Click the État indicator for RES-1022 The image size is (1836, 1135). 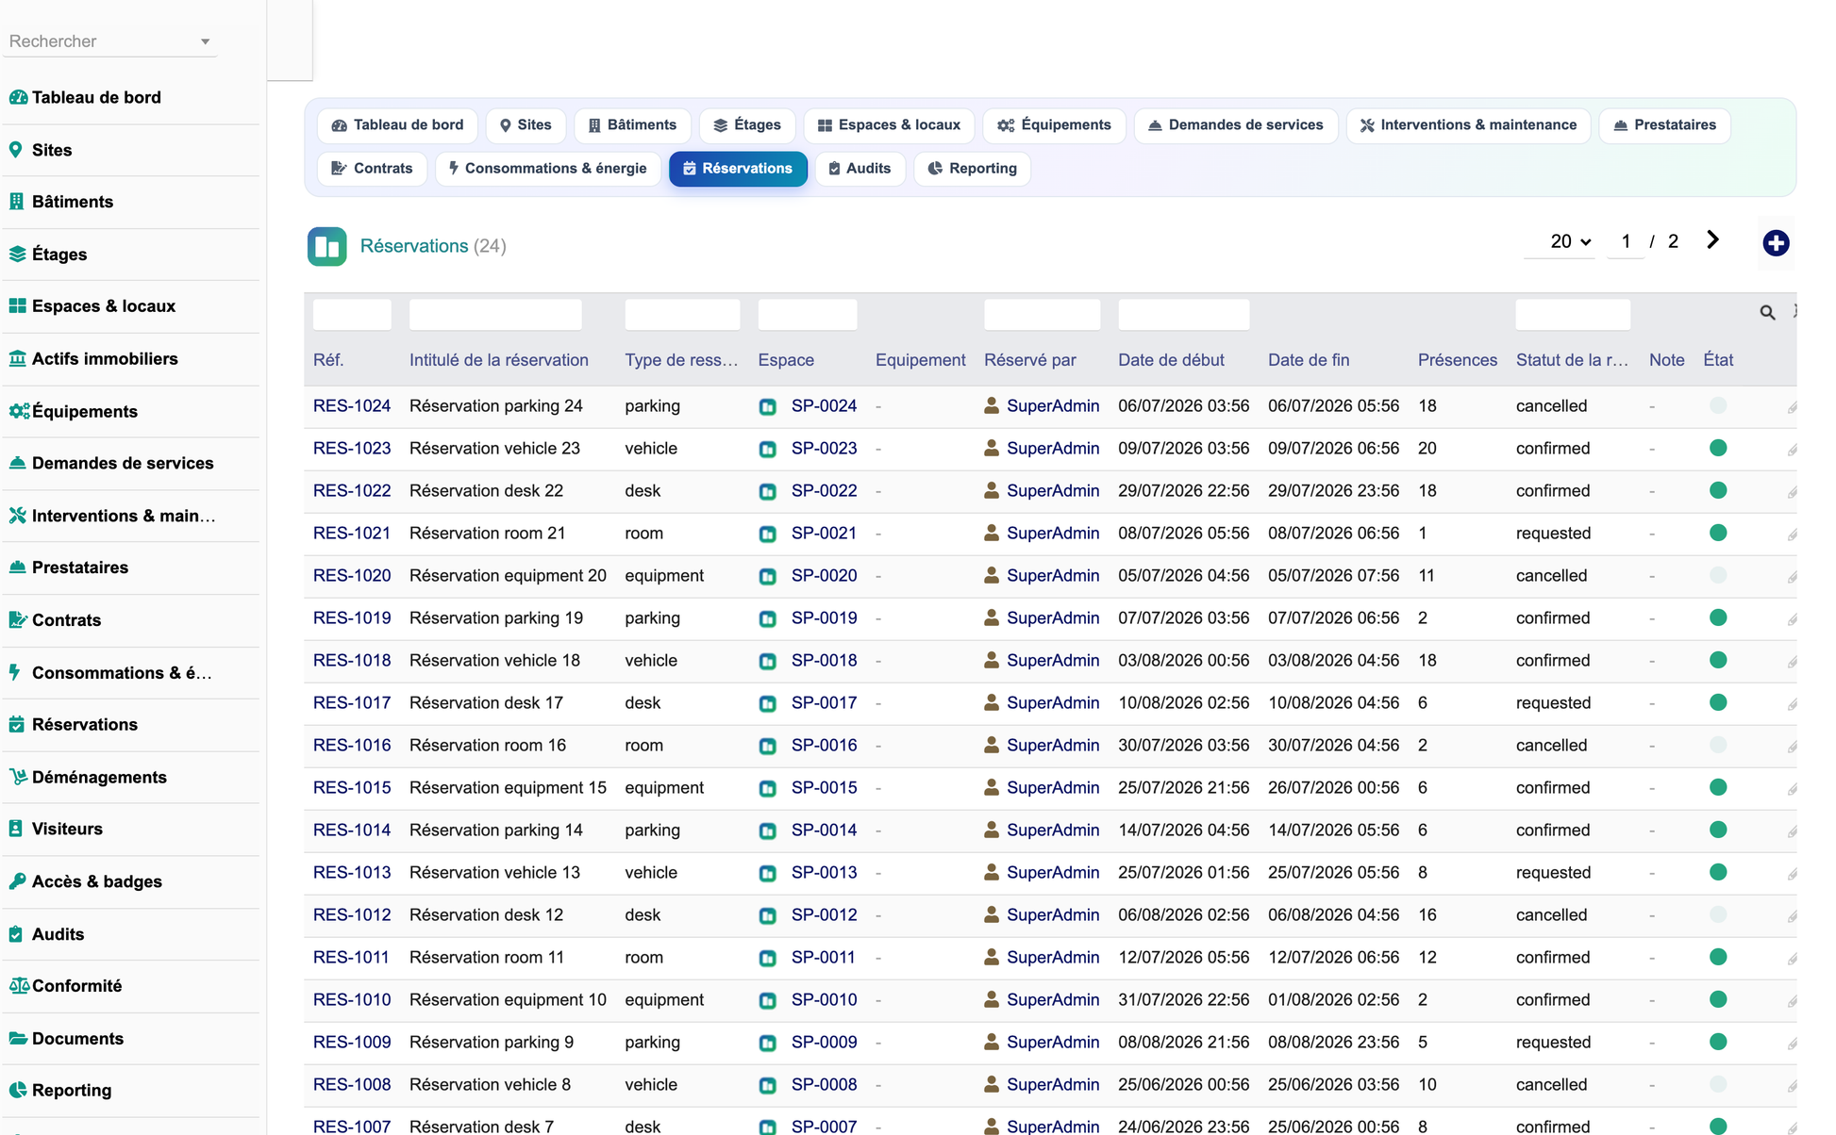point(1718,490)
